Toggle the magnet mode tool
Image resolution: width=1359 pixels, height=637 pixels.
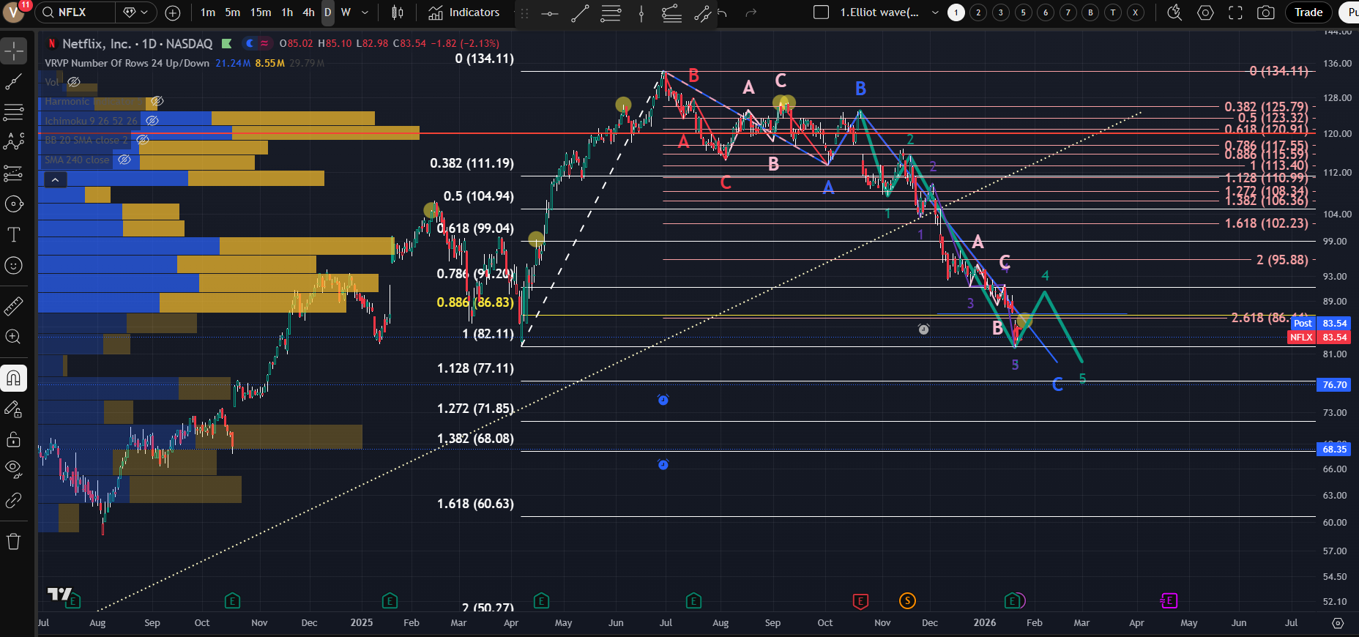14,379
